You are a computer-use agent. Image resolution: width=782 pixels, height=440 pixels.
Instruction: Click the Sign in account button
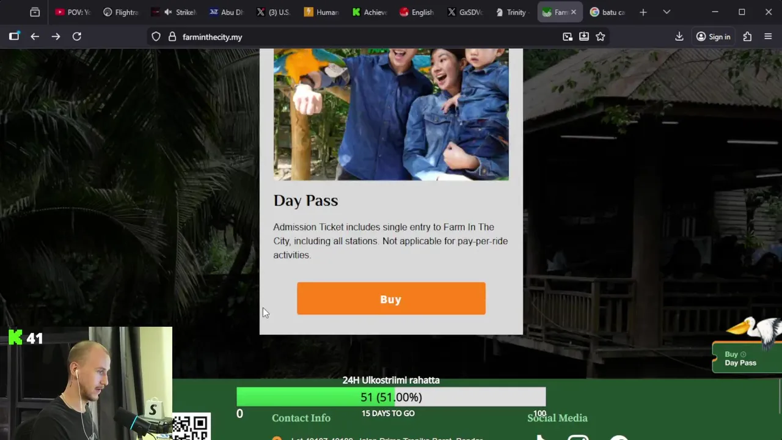tap(714, 37)
